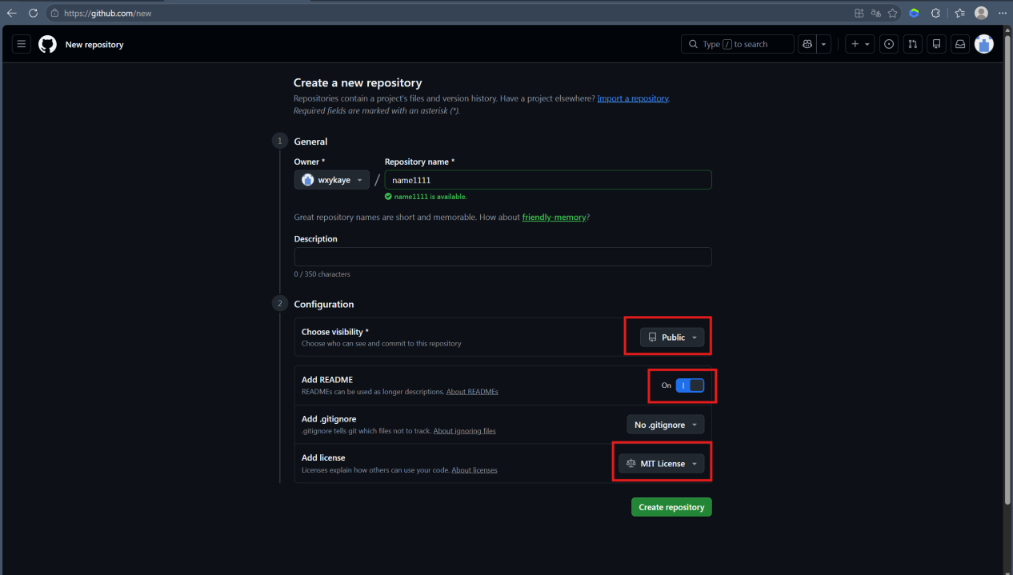This screenshot has height=575, width=1013.
Task: Click the 'Choose visibility *' label
Action: point(335,332)
